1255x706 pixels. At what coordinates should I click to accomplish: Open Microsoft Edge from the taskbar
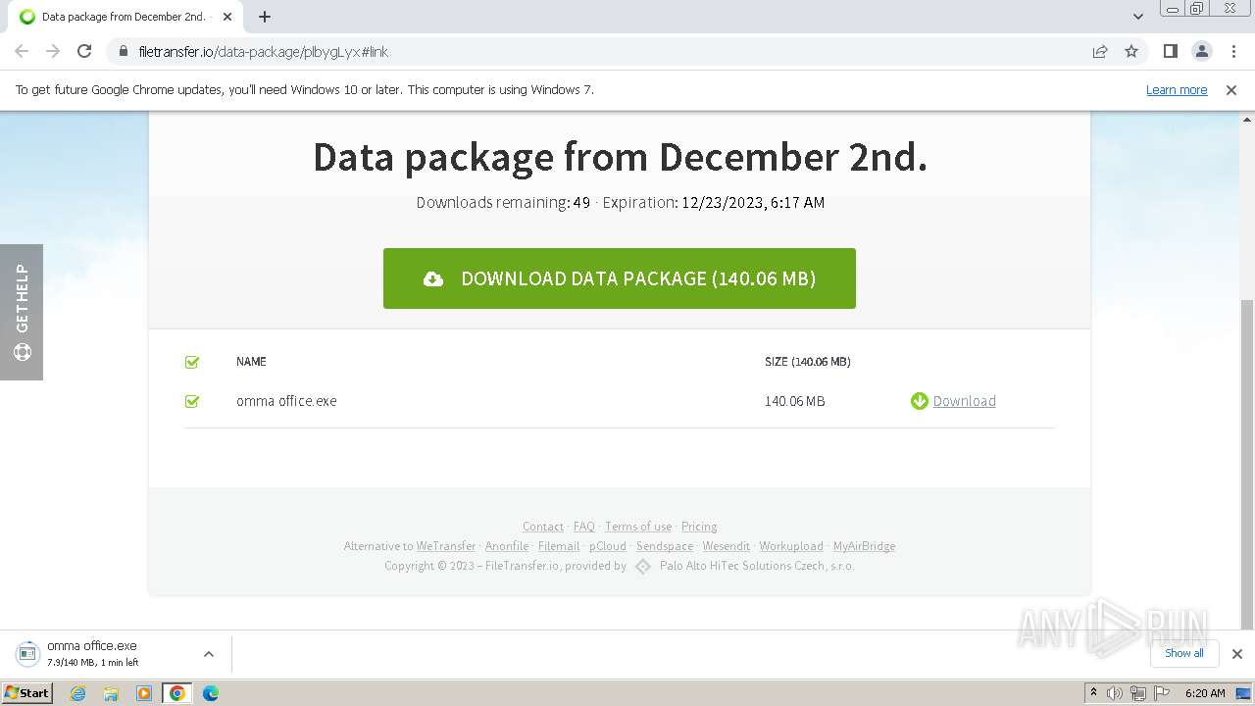(210, 693)
